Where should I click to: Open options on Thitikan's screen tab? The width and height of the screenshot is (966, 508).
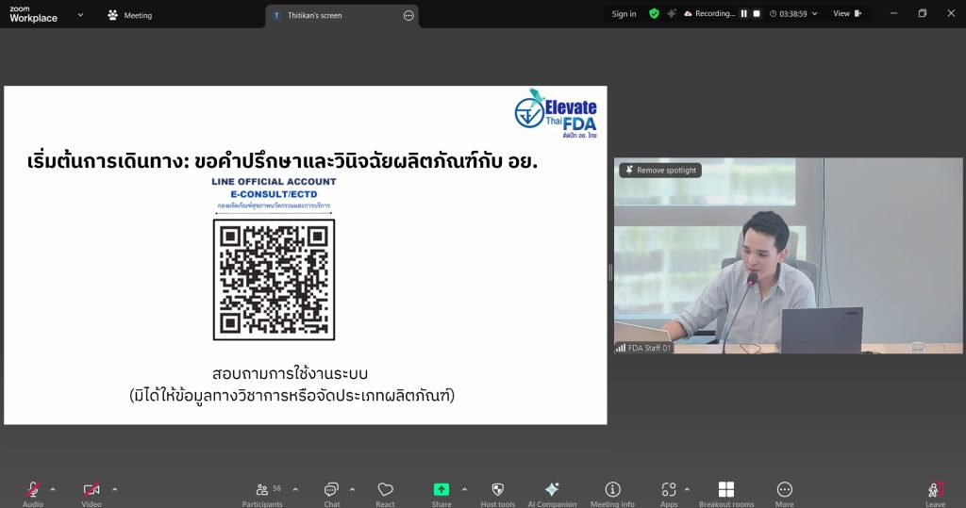[408, 15]
